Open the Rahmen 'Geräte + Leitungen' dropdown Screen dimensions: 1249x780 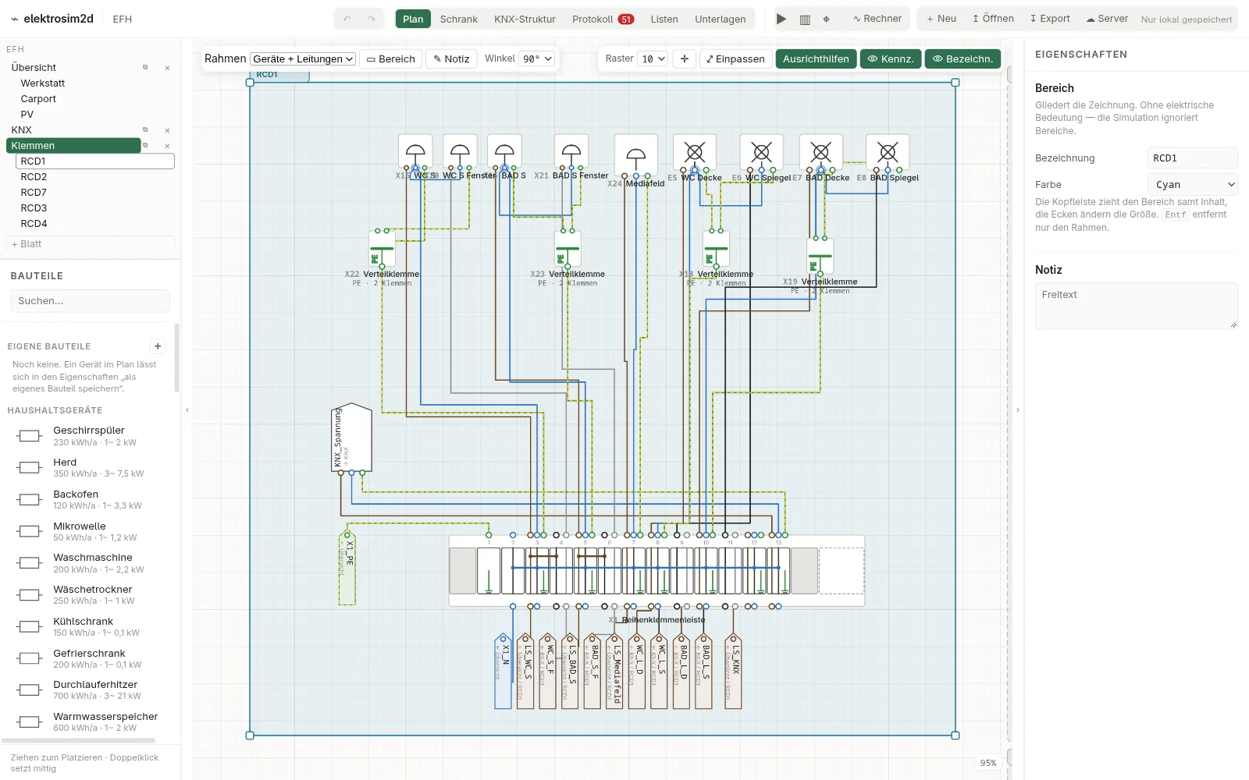pyautogui.click(x=303, y=58)
